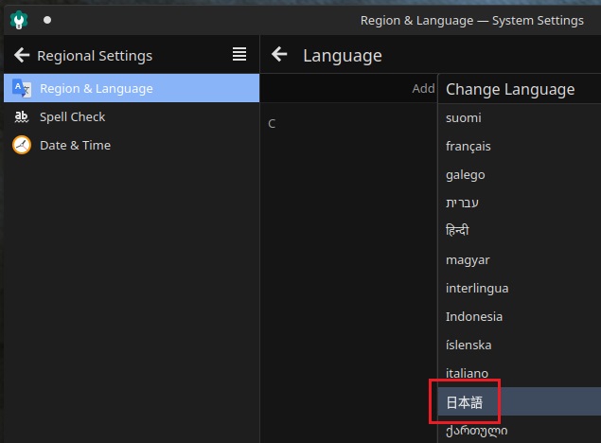The image size is (601, 443).
Task: Click the back arrow next to Language
Action: (x=279, y=54)
